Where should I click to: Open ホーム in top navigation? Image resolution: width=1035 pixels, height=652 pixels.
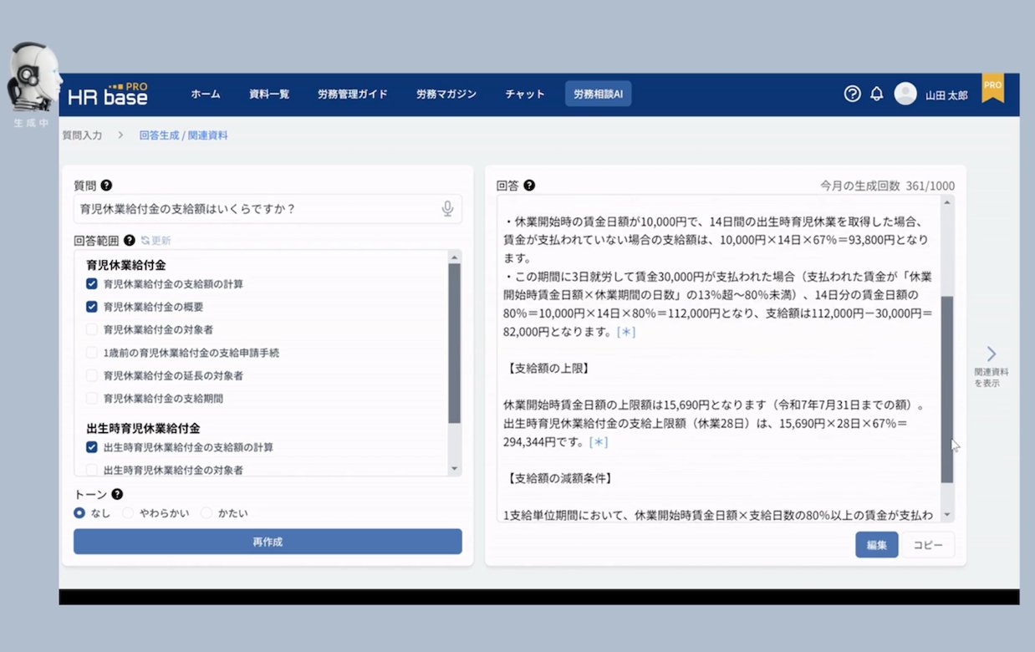[206, 94]
